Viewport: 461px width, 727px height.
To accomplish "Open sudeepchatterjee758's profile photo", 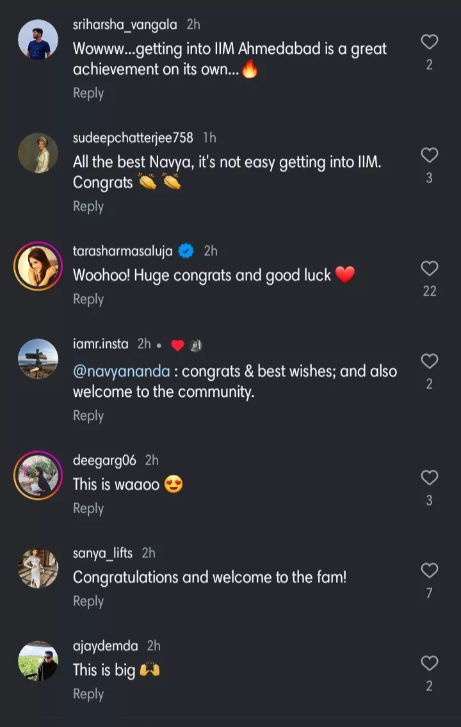I will pyautogui.click(x=38, y=153).
